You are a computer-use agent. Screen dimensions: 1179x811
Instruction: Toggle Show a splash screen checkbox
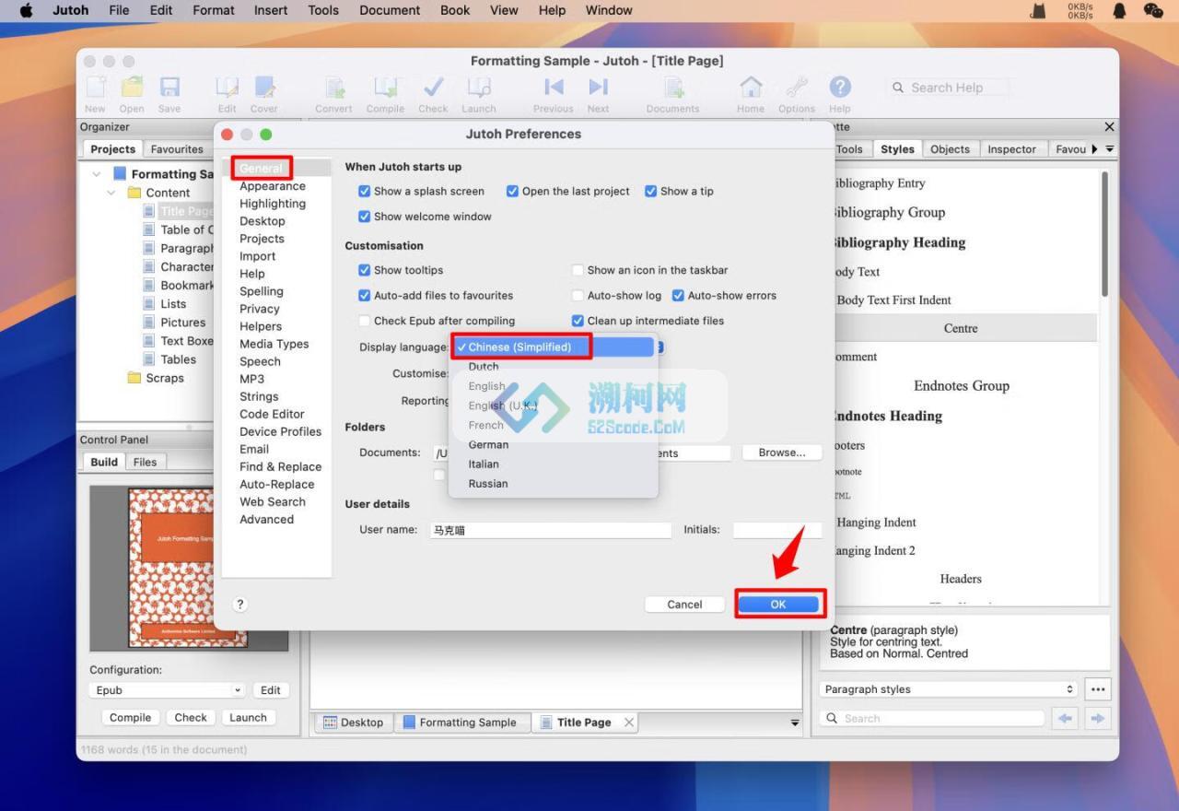click(365, 192)
